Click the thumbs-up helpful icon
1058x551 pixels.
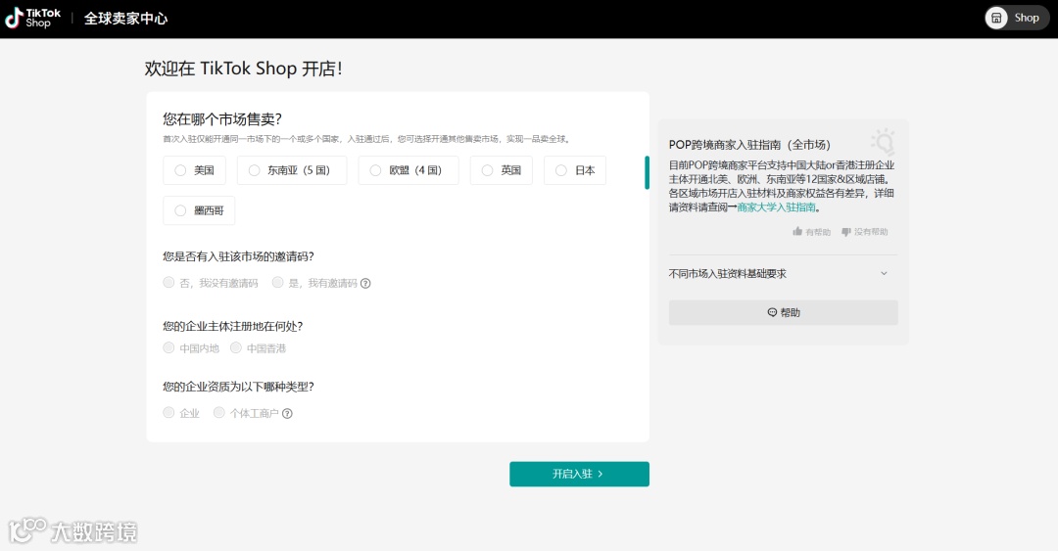pyautogui.click(x=797, y=231)
